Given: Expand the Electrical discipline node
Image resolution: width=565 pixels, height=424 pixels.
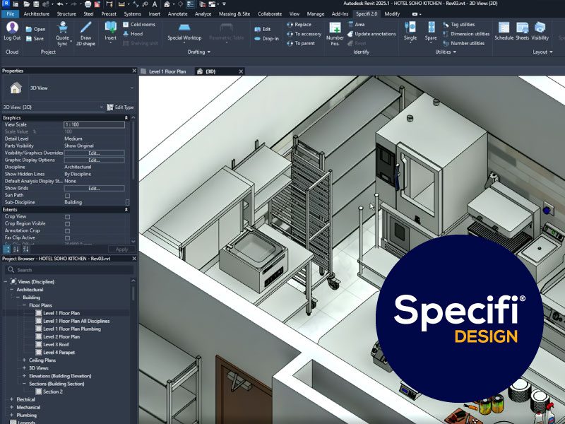Looking at the screenshot, I should (x=11, y=399).
